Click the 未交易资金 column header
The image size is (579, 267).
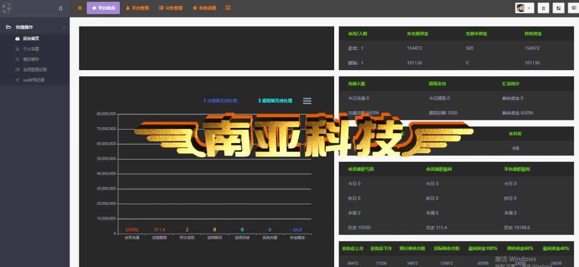(418, 33)
